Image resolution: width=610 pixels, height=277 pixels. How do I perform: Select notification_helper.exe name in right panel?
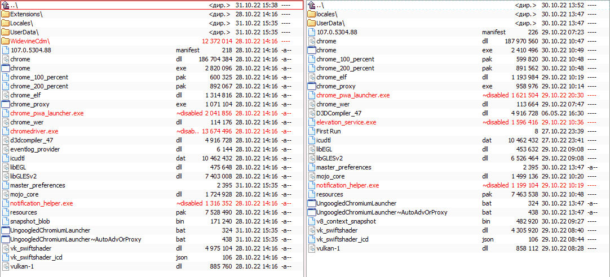point(348,185)
